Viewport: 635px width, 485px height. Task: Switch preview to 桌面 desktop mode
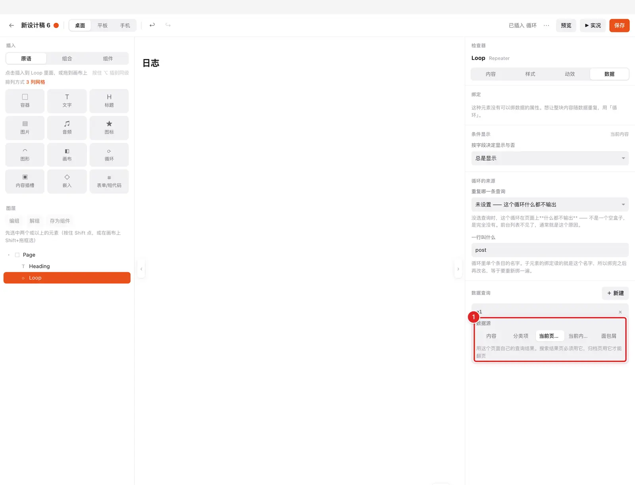coord(80,25)
